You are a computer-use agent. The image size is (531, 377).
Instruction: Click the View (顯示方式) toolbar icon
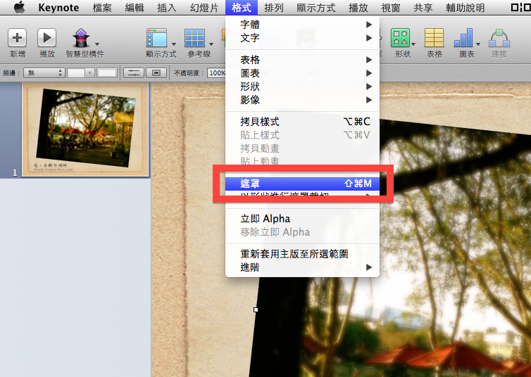157,38
